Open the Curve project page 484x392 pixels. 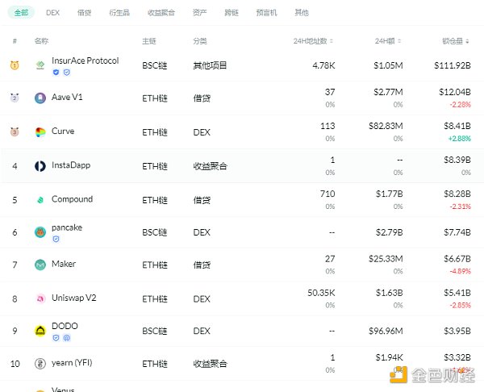63,131
